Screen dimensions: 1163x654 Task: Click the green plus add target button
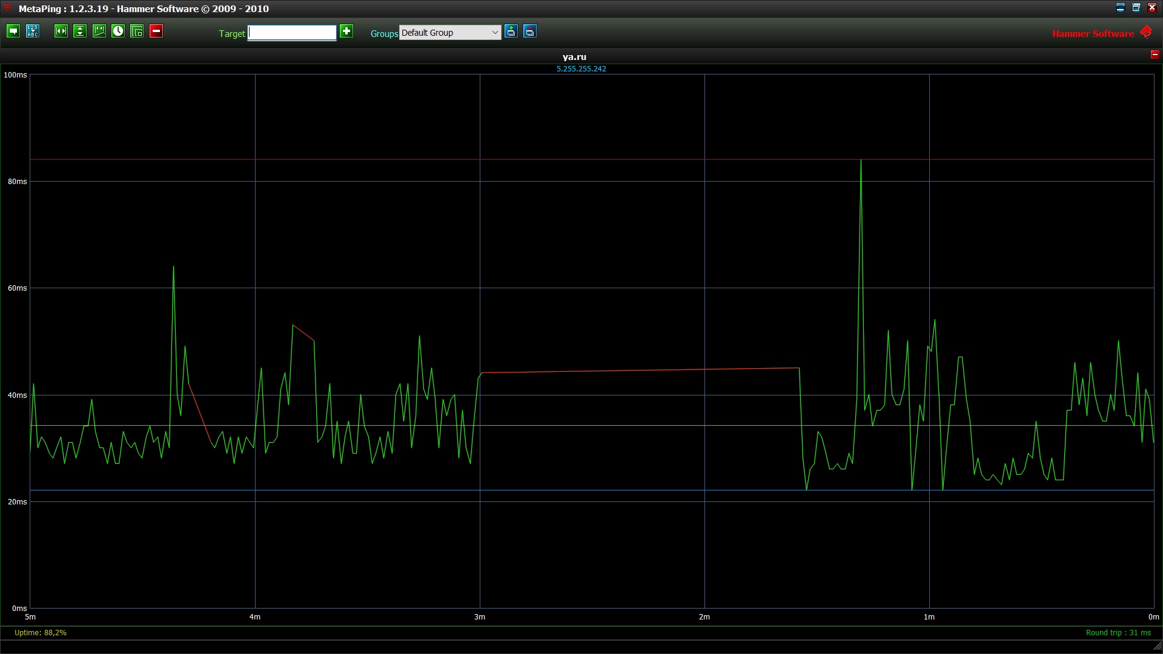(346, 31)
